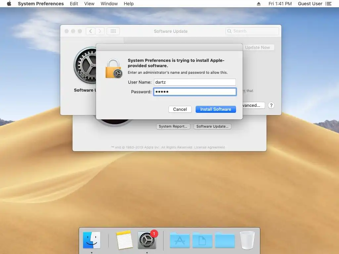The height and width of the screenshot is (254, 339).
Task: Open the Applications folder in Dock
Action: 180,240
